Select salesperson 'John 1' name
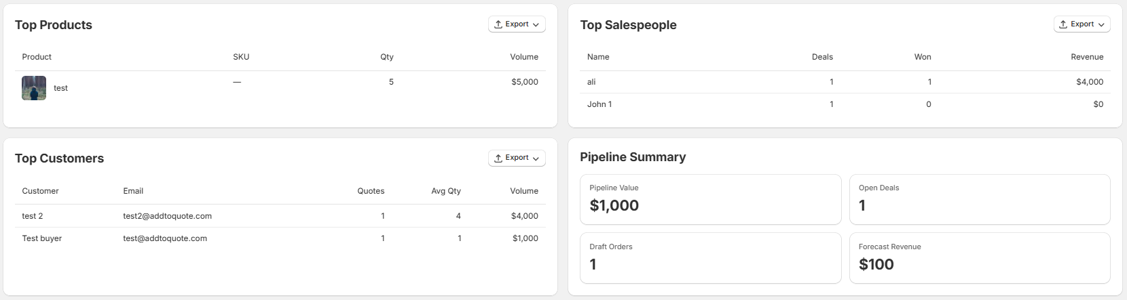Screen dimensions: 1127x300 pyautogui.click(x=599, y=104)
